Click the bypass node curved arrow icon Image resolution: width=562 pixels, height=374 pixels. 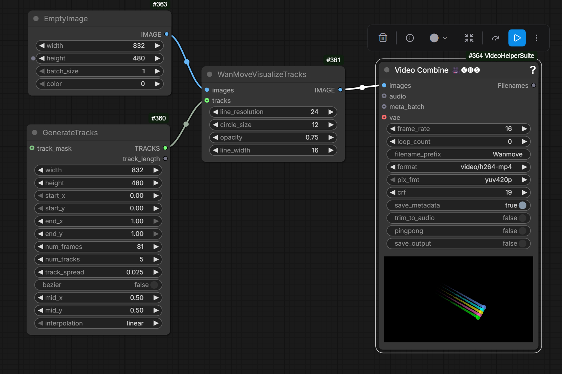495,38
